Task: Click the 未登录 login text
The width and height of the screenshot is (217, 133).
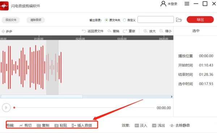Action: [173, 4]
